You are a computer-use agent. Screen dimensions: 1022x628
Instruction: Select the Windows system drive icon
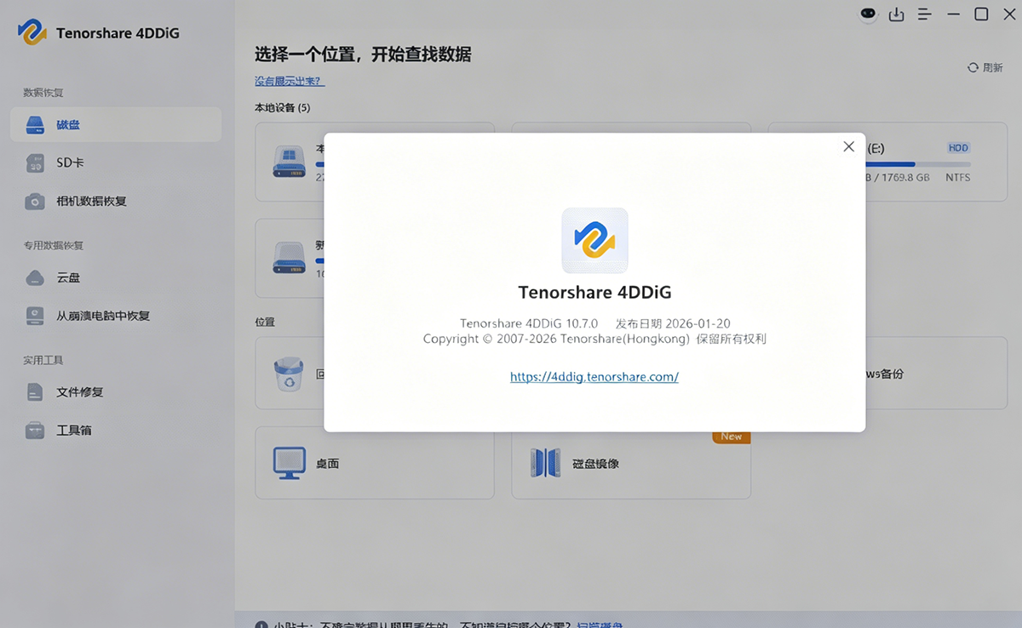289,162
